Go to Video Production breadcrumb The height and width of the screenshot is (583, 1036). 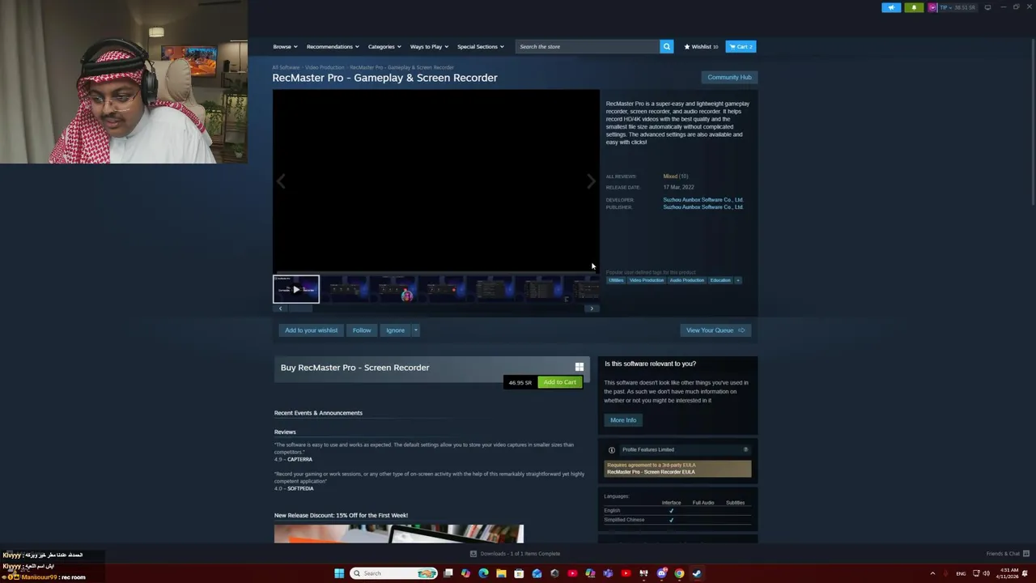pos(325,67)
